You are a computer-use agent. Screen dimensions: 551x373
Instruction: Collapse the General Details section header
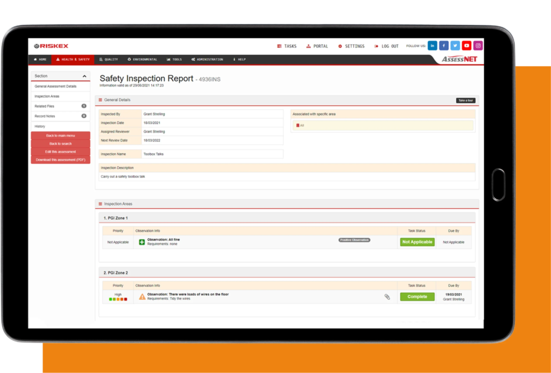pos(100,100)
